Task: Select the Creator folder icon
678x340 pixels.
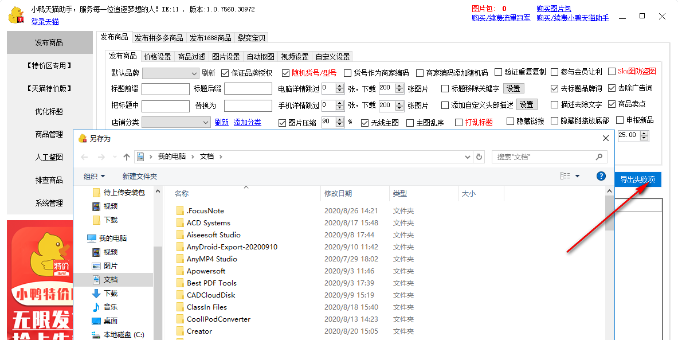Action: [x=181, y=332]
